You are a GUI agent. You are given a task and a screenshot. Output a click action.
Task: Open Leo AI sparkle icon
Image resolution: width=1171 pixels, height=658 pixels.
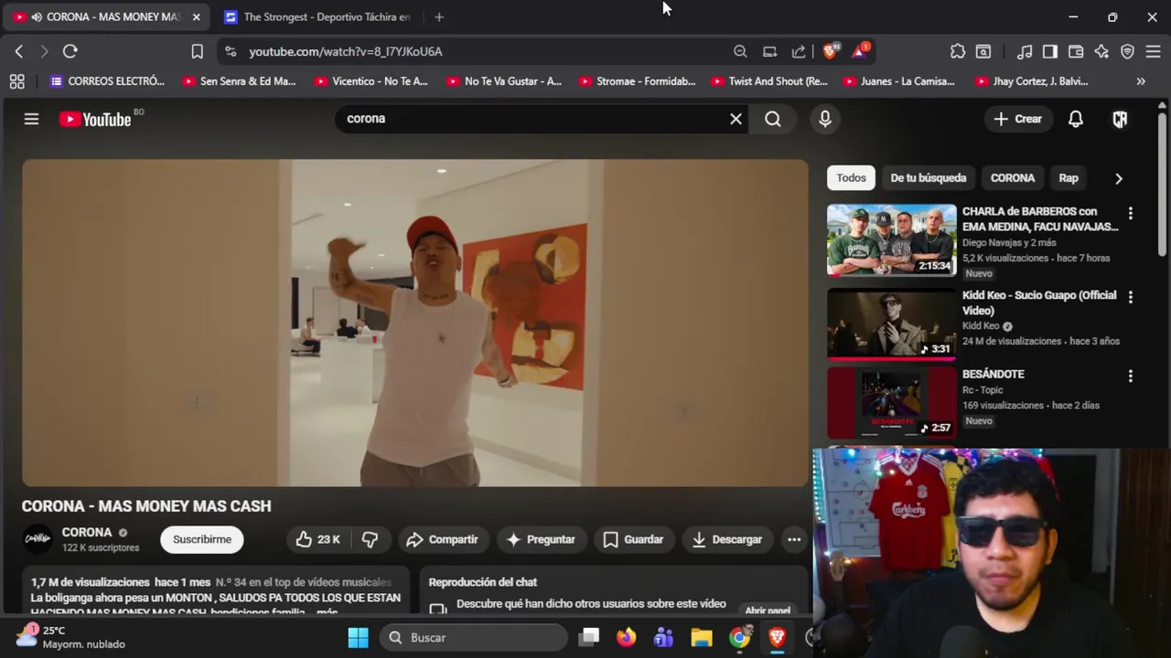(x=1101, y=51)
